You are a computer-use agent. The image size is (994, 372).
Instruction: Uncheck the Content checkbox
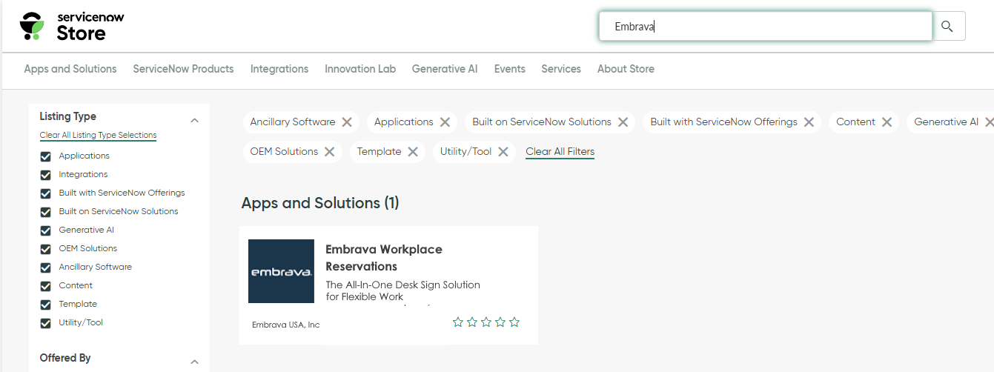(46, 286)
